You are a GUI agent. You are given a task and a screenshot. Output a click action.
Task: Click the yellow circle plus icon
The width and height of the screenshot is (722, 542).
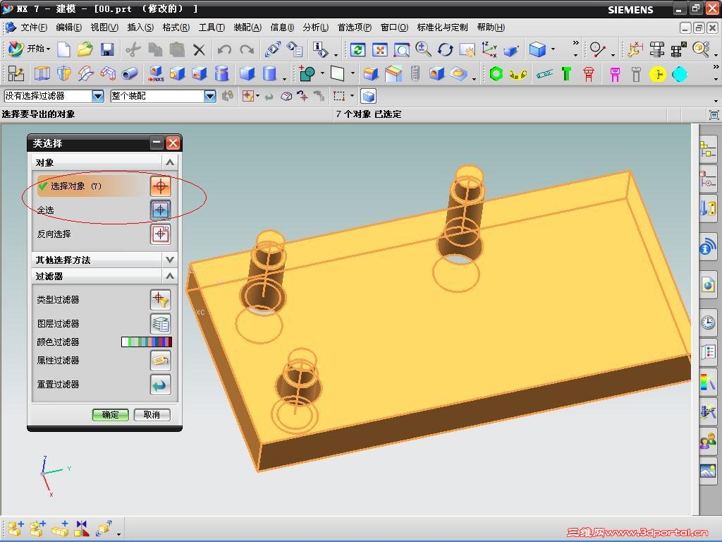658,74
